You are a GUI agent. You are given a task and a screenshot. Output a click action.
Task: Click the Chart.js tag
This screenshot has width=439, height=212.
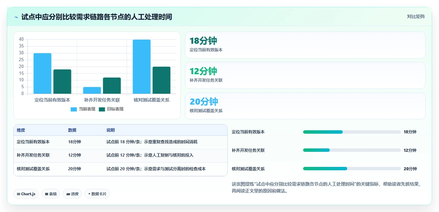point(26,194)
